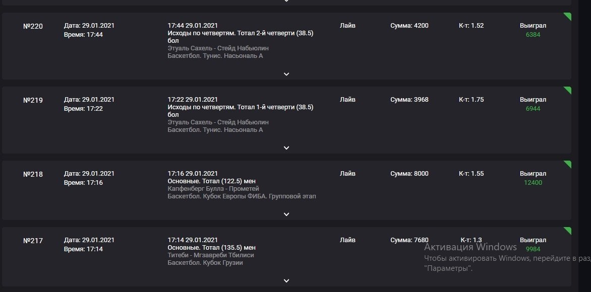Click the green 12400 winnings amount
This screenshot has width=591, height=292.
pos(533,183)
